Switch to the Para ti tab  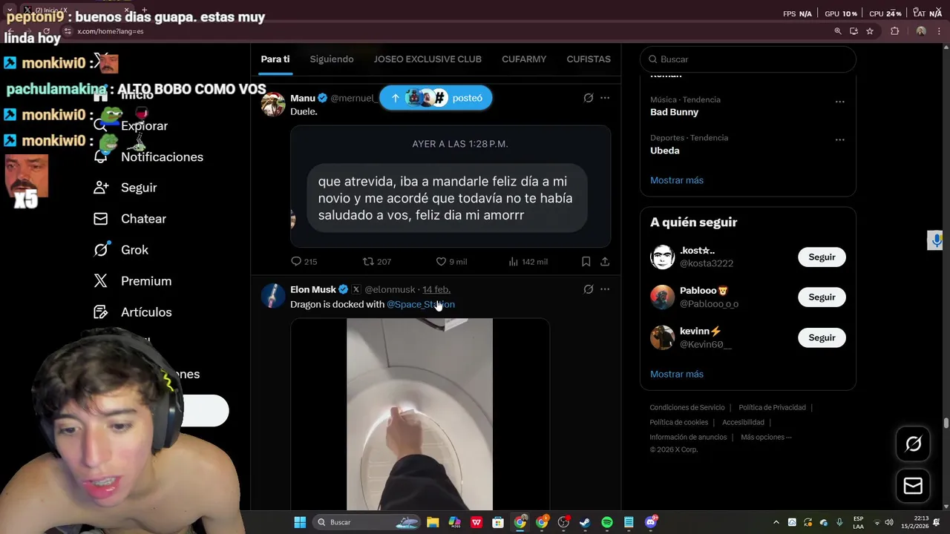click(x=275, y=59)
